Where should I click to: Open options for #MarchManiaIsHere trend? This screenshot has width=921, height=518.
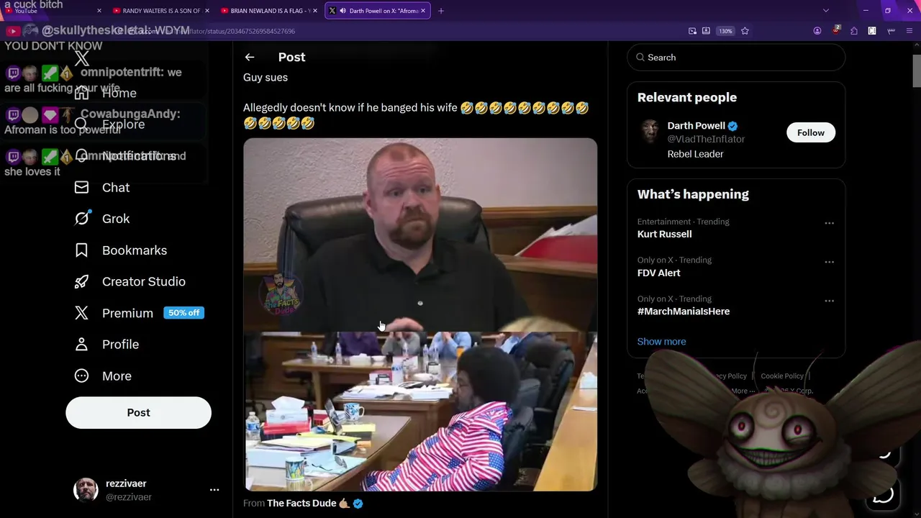pyautogui.click(x=829, y=301)
